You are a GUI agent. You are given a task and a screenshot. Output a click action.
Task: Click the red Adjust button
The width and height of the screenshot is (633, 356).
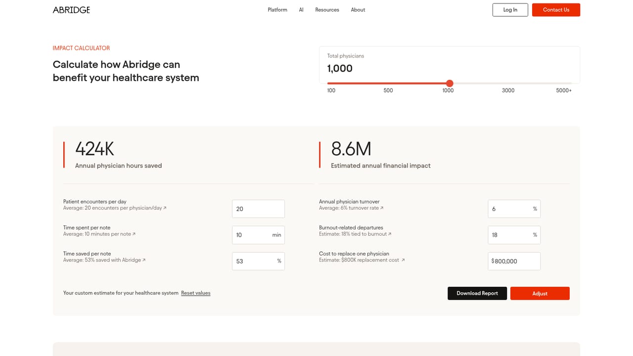coord(540,293)
